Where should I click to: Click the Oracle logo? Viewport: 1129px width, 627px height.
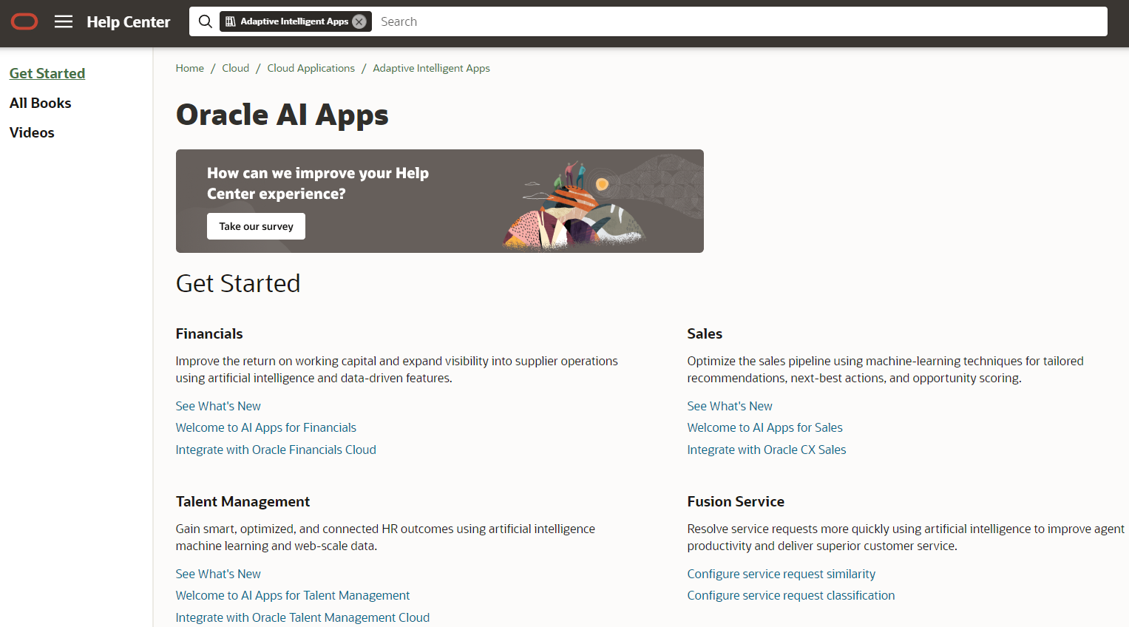click(x=24, y=21)
